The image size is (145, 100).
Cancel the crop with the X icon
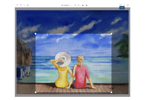[124, 5]
